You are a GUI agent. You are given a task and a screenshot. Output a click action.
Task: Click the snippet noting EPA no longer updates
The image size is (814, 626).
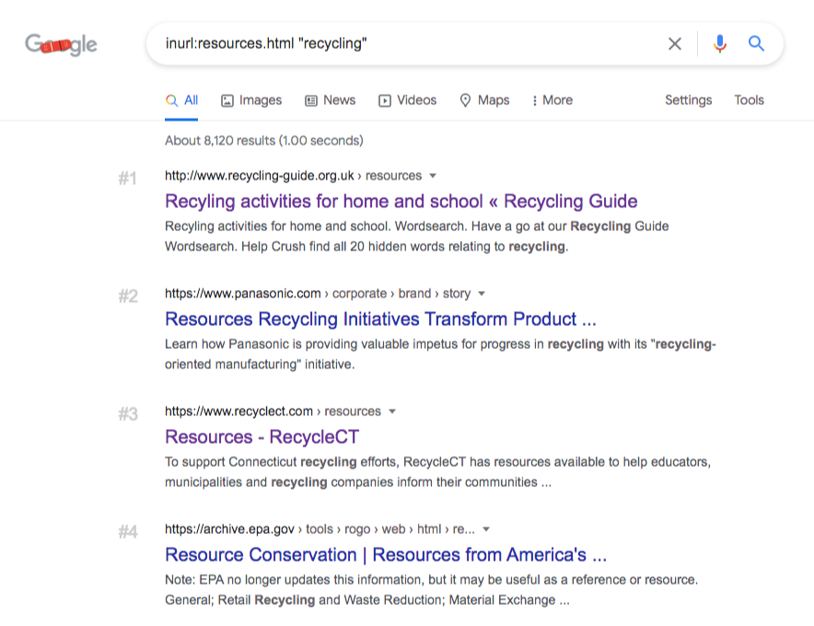431,590
